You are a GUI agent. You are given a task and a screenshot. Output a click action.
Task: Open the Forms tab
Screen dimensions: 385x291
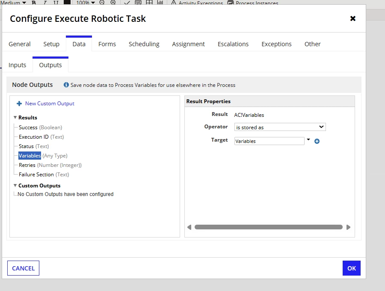pyautogui.click(x=107, y=44)
